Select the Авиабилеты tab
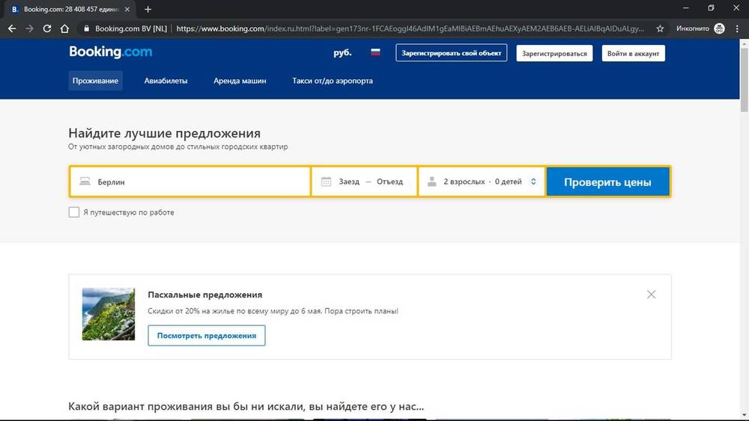This screenshot has width=749, height=421. [166, 81]
